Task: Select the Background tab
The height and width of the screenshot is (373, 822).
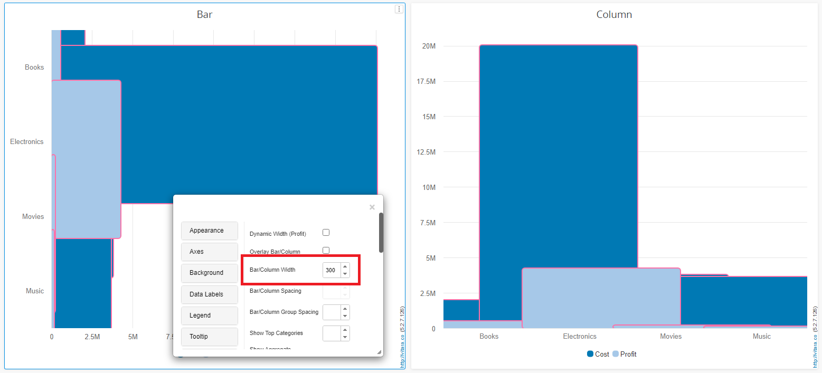Action: point(209,273)
